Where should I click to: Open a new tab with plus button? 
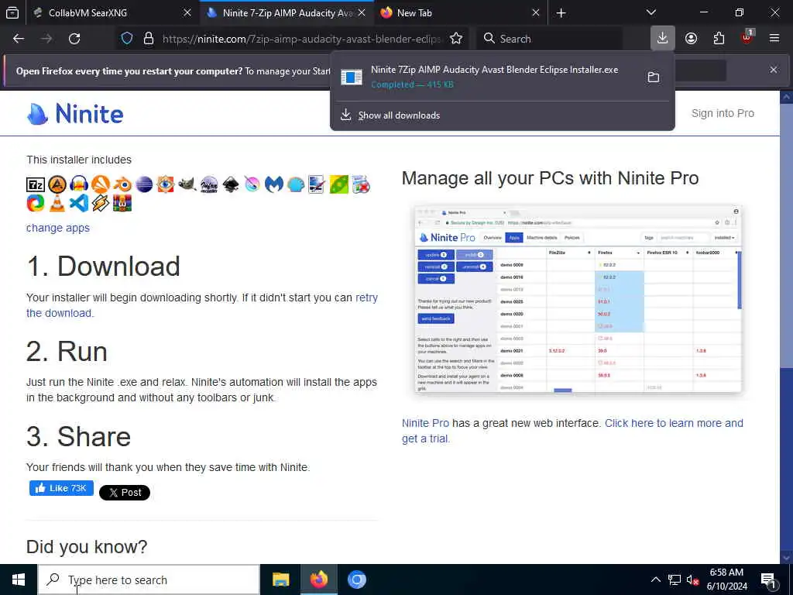point(561,13)
